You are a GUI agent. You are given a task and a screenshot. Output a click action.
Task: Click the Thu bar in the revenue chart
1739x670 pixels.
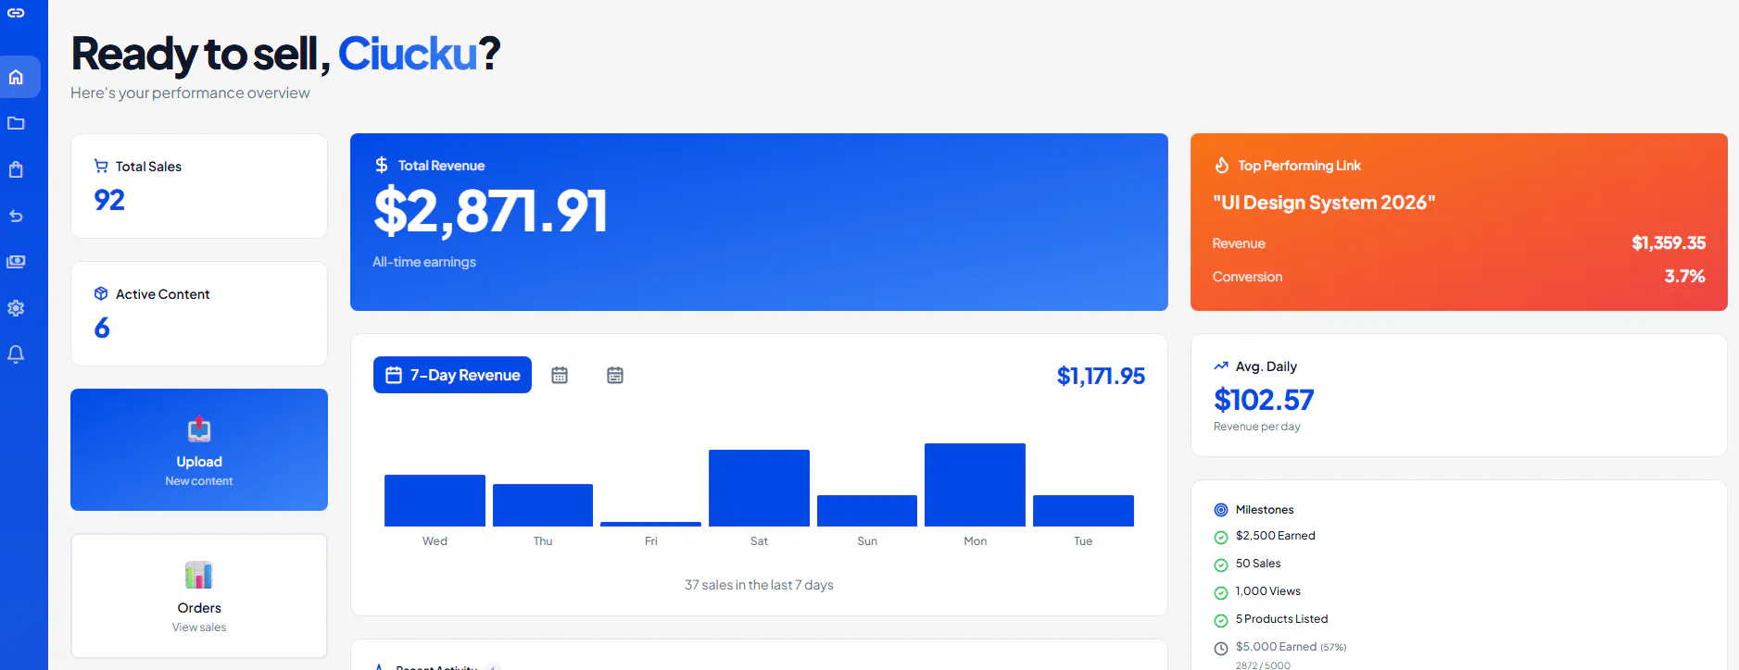coord(543,505)
